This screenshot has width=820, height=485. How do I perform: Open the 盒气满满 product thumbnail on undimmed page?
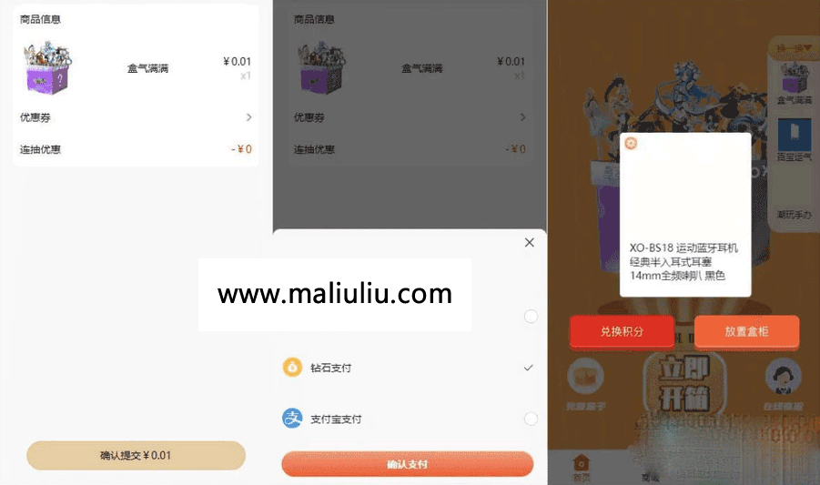tap(47, 68)
